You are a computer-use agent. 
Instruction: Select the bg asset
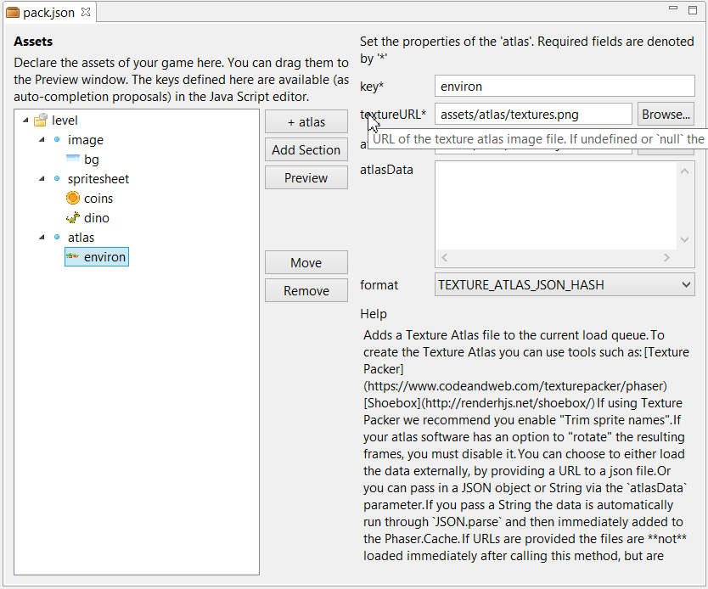(91, 159)
